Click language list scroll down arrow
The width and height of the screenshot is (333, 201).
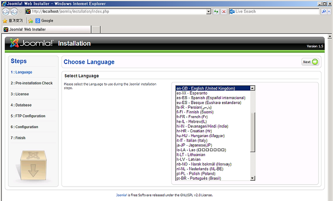pos(253,178)
